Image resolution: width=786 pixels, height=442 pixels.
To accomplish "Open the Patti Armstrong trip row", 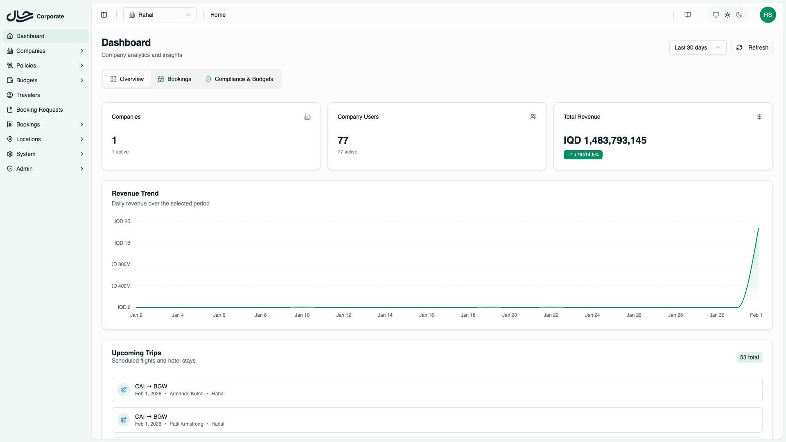I will (x=436, y=420).
